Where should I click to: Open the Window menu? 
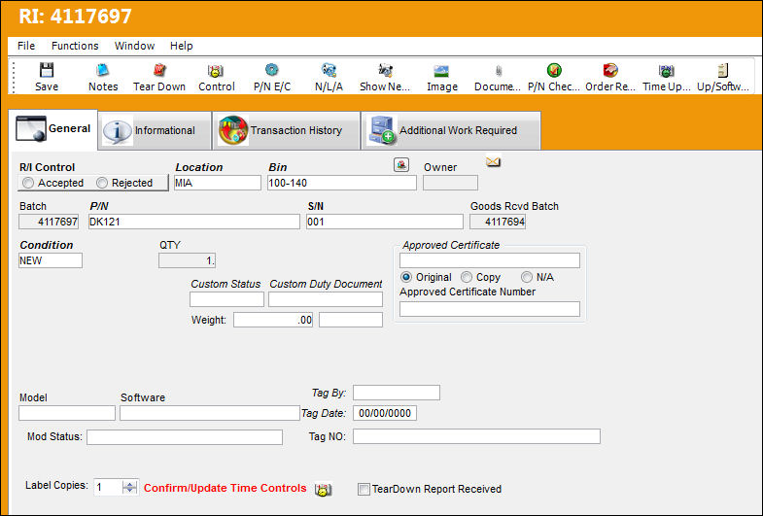click(x=134, y=46)
